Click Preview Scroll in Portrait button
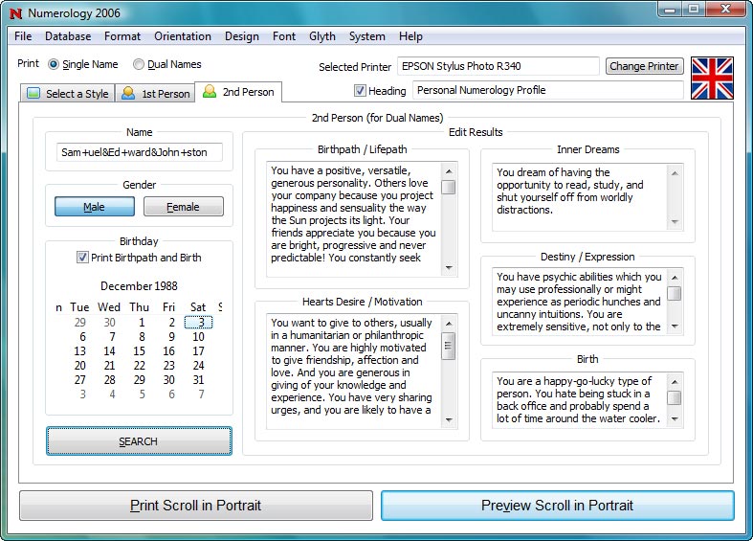This screenshot has width=753, height=541. (558, 506)
